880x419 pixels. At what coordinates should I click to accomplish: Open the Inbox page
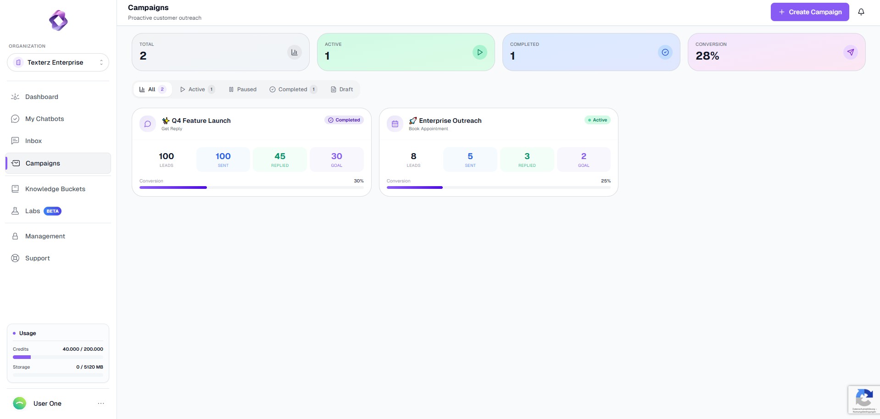click(x=33, y=141)
